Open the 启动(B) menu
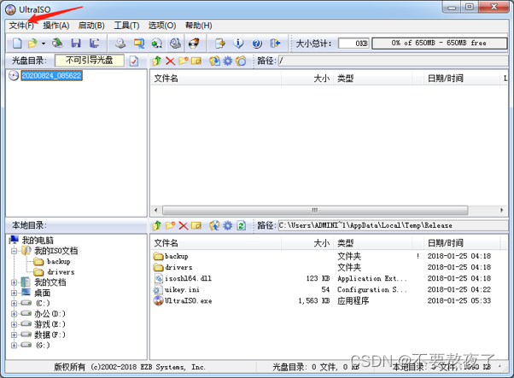Image resolution: width=514 pixels, height=378 pixels. 91,26
